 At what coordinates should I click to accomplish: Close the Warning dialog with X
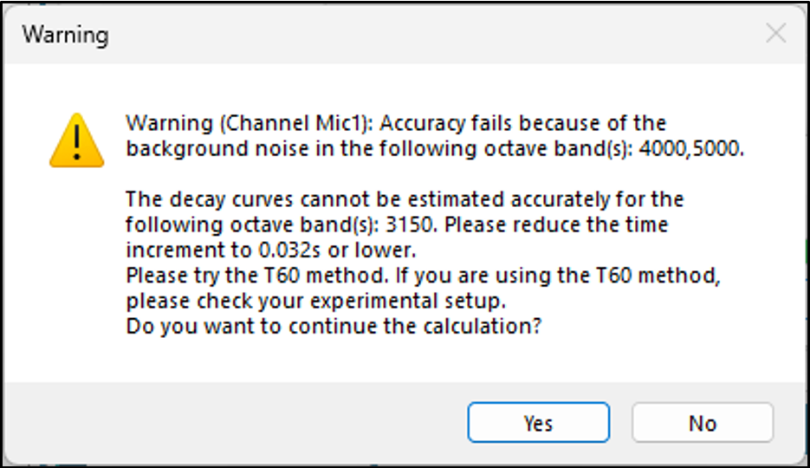click(x=775, y=35)
